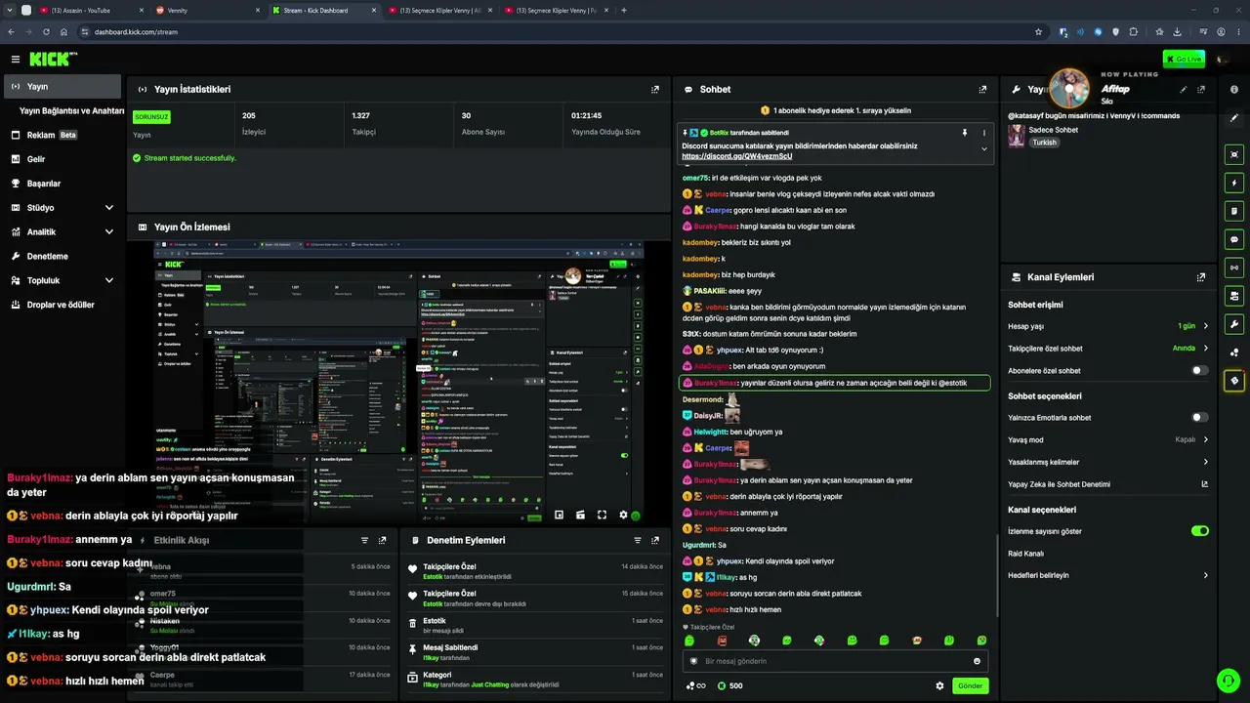Click the Kick logo
1250x703 pixels.
[x=53, y=60]
